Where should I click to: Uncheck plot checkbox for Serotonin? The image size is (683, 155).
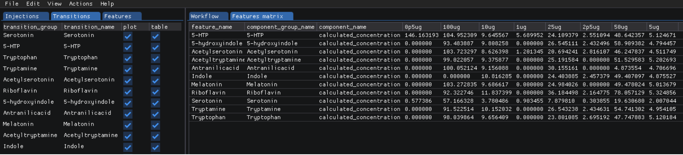[128, 36]
